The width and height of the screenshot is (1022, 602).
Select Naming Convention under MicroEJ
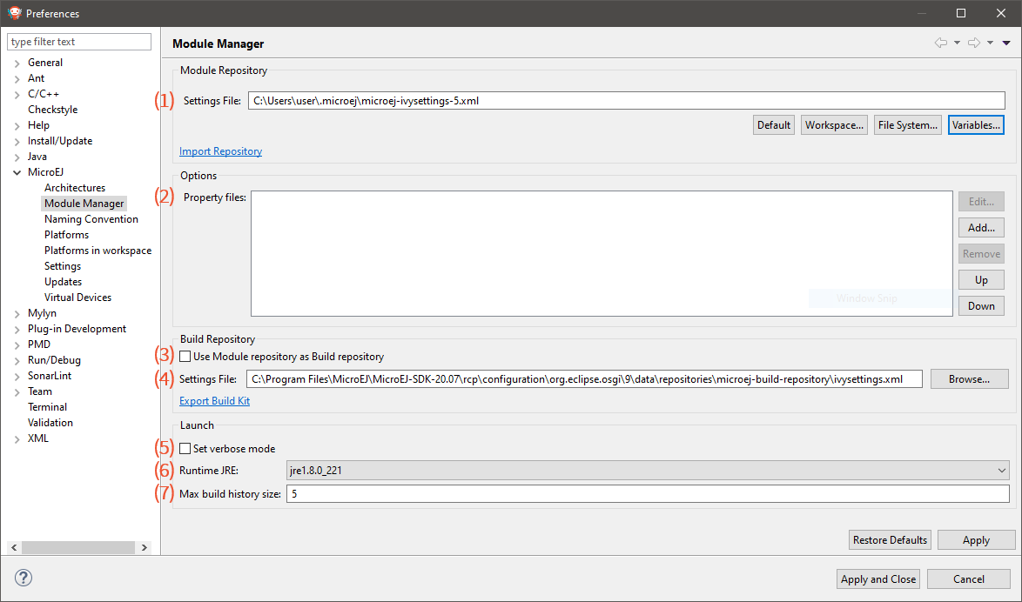tap(91, 218)
